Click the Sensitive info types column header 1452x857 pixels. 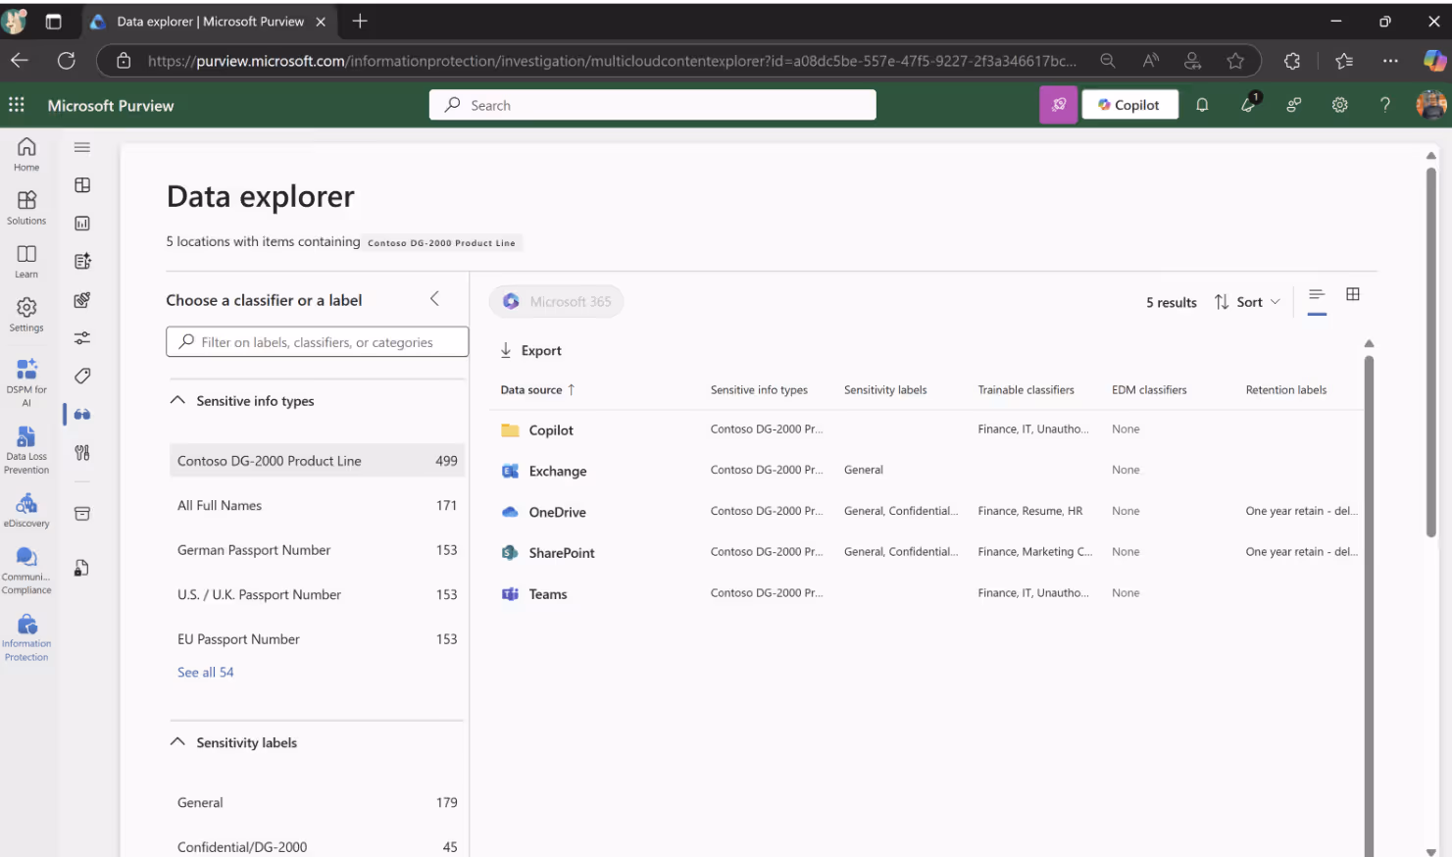tap(759, 390)
